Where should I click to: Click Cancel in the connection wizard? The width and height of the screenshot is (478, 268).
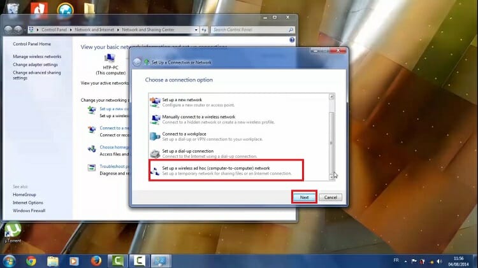coord(330,197)
